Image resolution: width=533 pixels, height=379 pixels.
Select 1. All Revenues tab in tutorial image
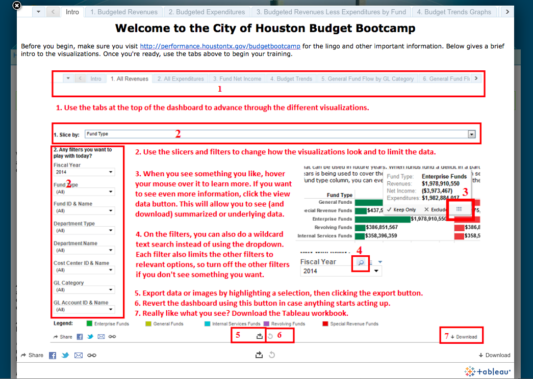[129, 79]
